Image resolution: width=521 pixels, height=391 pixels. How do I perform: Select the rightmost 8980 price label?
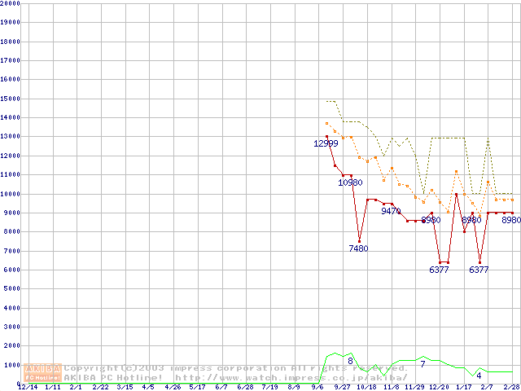click(511, 220)
